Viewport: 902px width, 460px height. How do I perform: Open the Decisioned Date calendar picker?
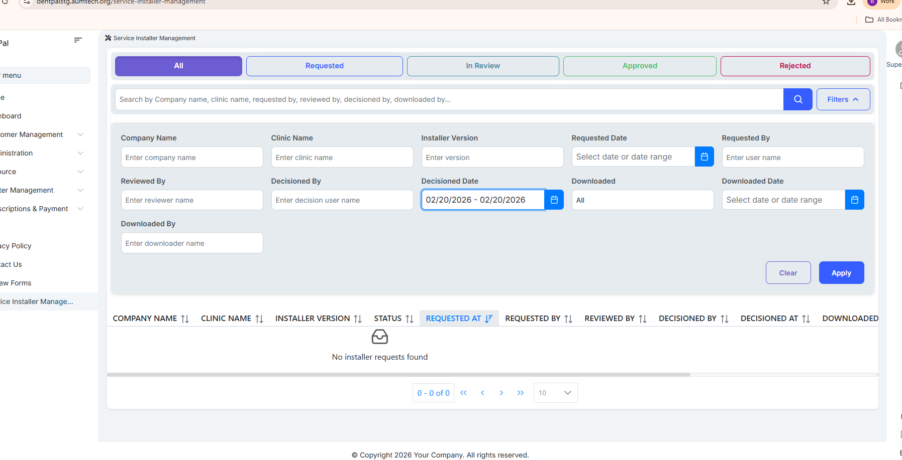tap(554, 200)
